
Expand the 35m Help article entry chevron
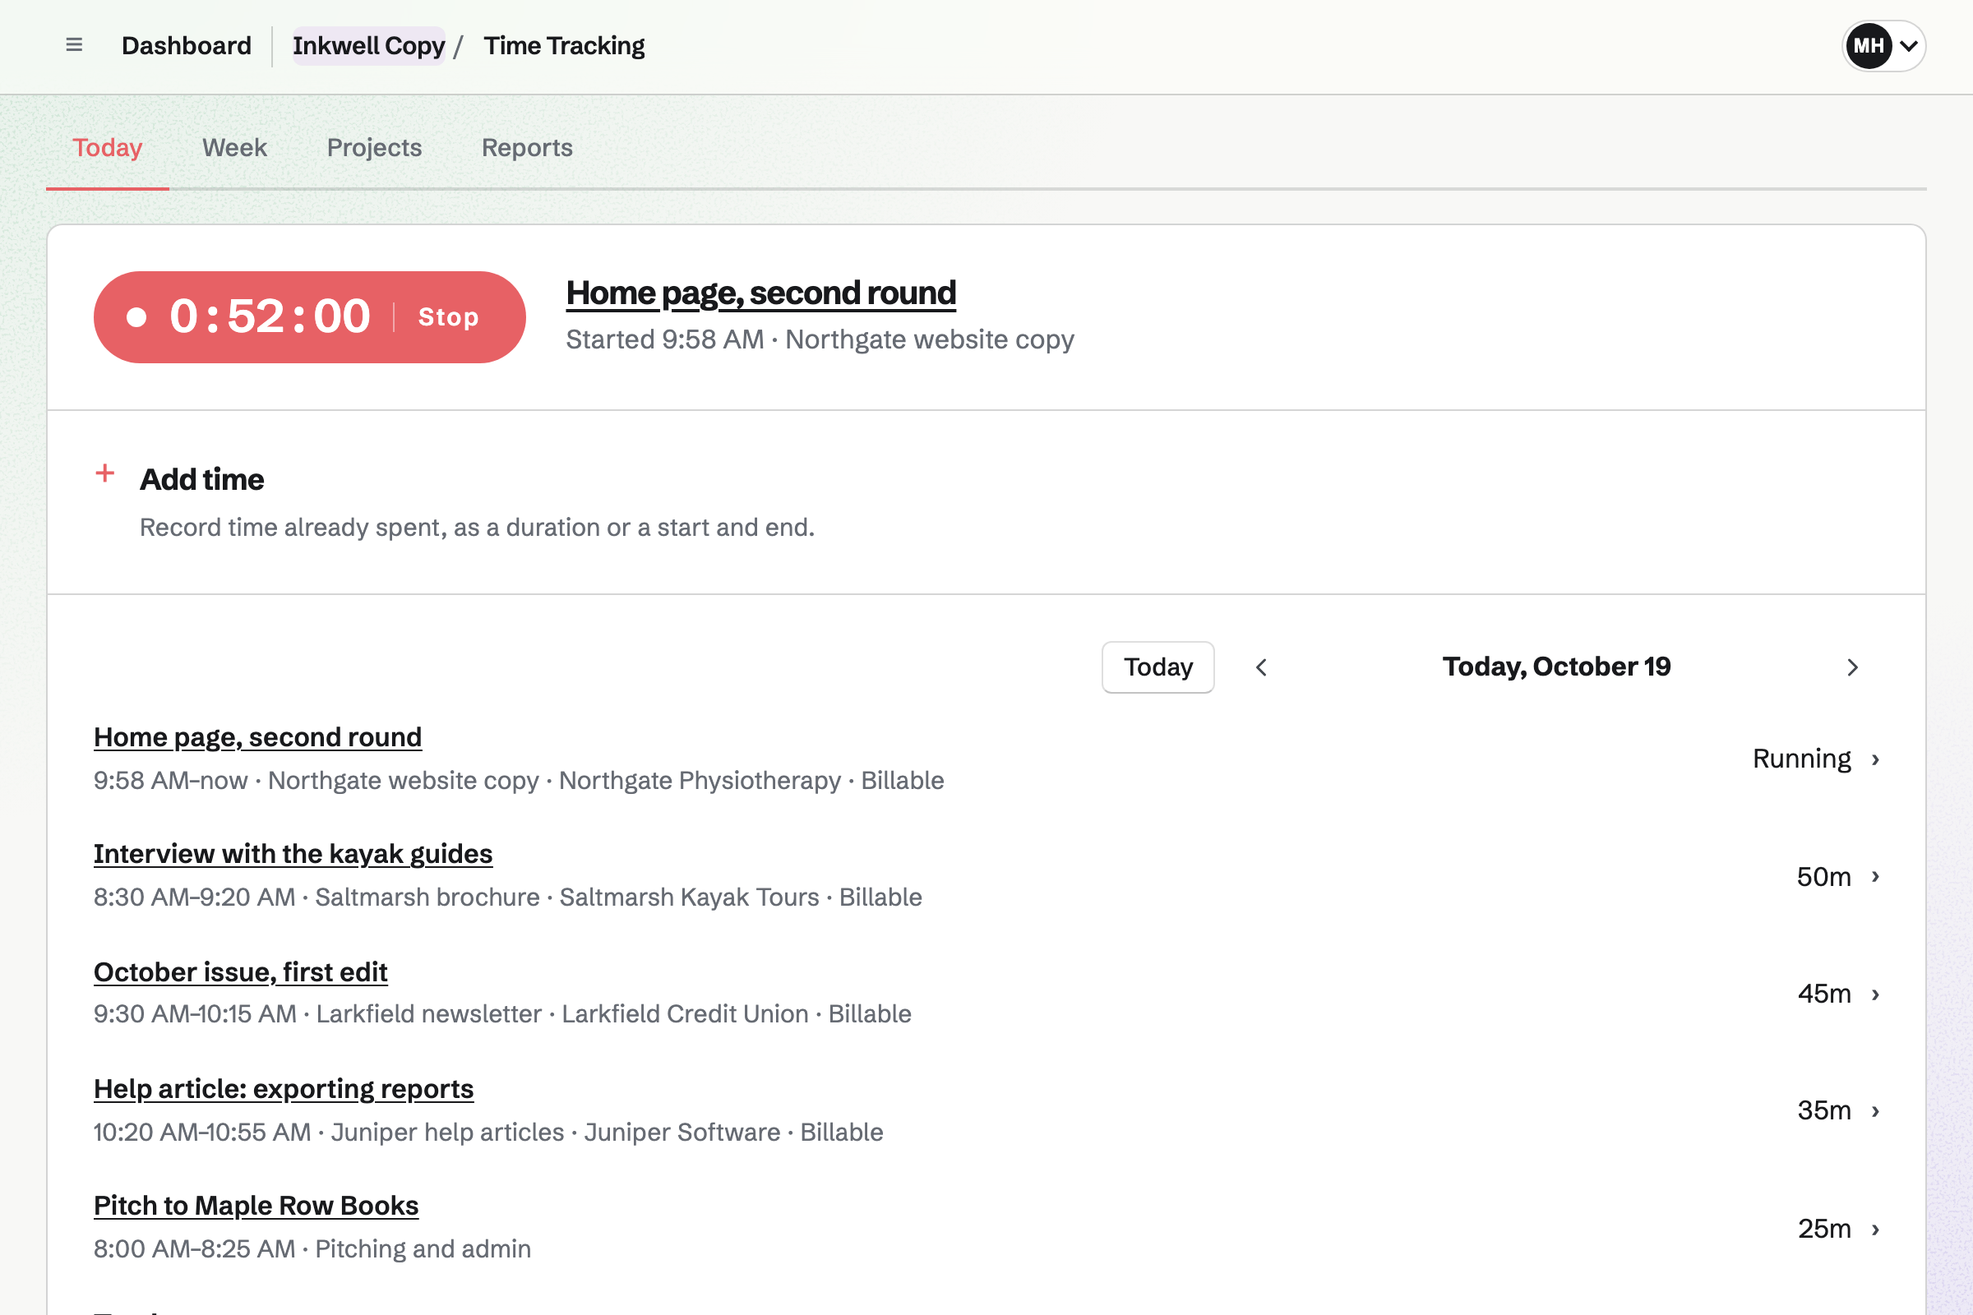click(1877, 1110)
